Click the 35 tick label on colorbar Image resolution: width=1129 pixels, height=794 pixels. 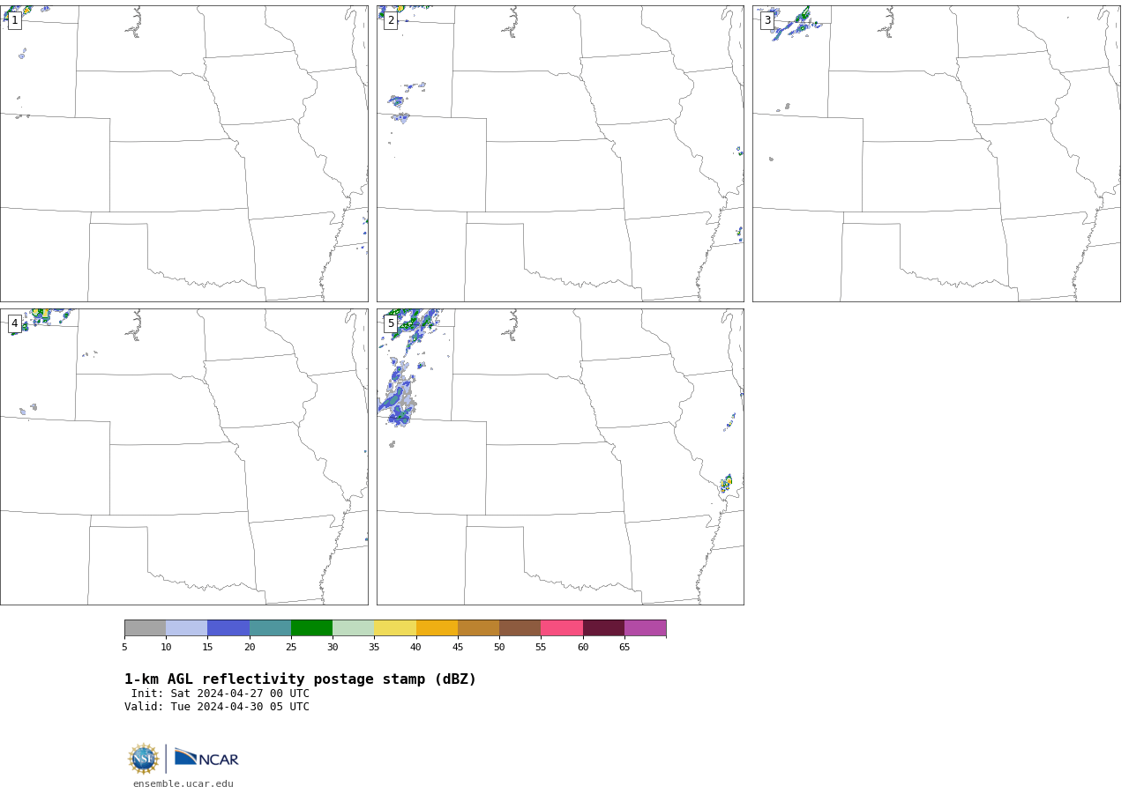pos(374,648)
